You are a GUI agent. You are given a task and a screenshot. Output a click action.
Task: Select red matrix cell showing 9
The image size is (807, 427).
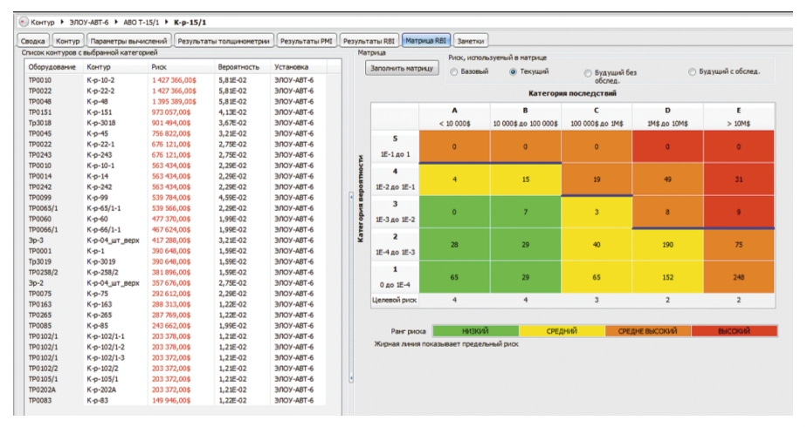(739, 212)
